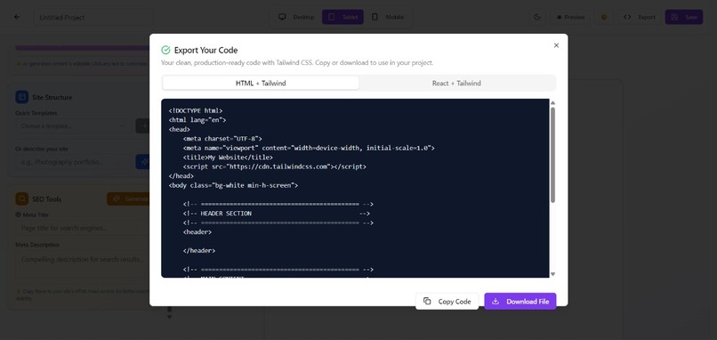717x340 pixels.
Task: Select the Desktop viewport option
Action: (x=297, y=17)
